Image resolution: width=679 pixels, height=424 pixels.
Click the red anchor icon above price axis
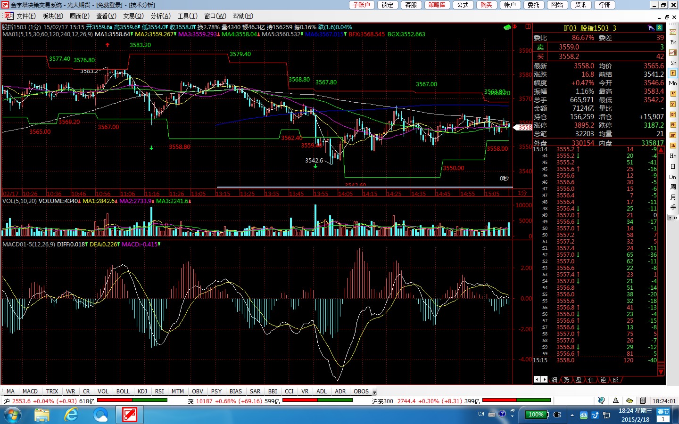pos(515,27)
